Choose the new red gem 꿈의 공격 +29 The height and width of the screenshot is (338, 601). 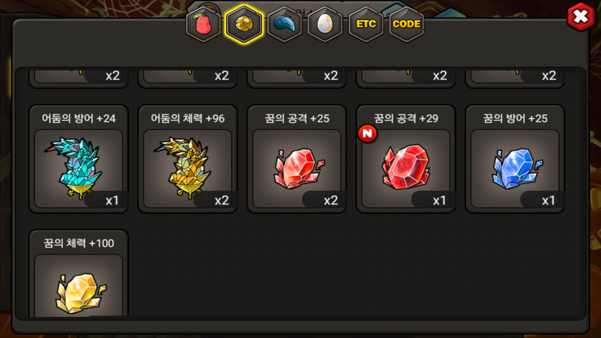tap(406, 159)
